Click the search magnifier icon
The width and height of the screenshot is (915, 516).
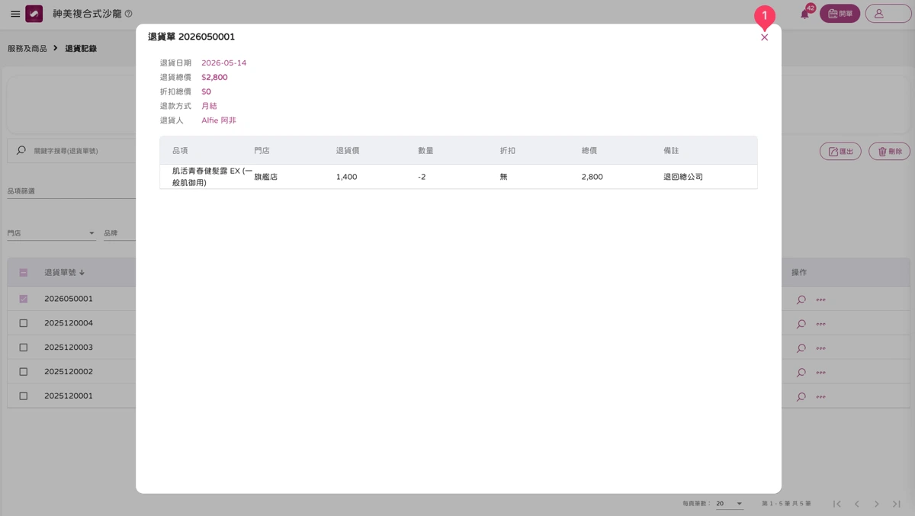pos(21,151)
